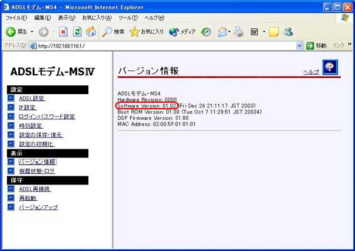Click the Print icon in toolbar
Viewport: 355px width, 251px height.
click(238, 32)
